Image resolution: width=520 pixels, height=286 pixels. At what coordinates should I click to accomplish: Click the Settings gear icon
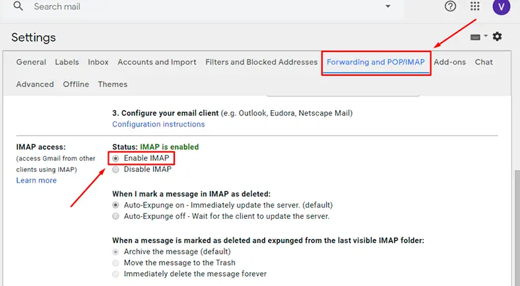tap(497, 37)
